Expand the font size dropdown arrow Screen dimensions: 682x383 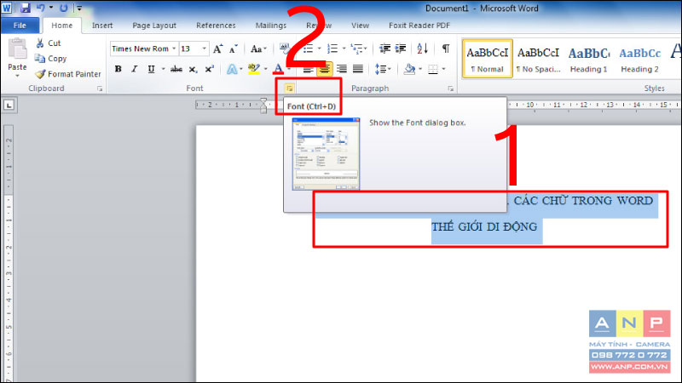[x=204, y=49]
